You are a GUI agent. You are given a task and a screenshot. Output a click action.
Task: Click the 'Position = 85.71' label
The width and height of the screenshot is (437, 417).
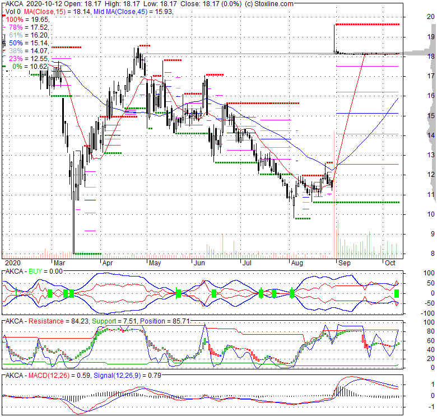click(x=165, y=321)
